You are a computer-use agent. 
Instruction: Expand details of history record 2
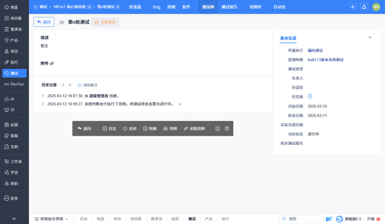point(180,104)
